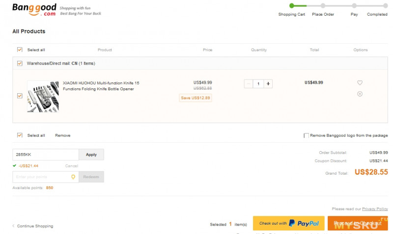Toggle the bottom Select all checkbox

[20, 135]
